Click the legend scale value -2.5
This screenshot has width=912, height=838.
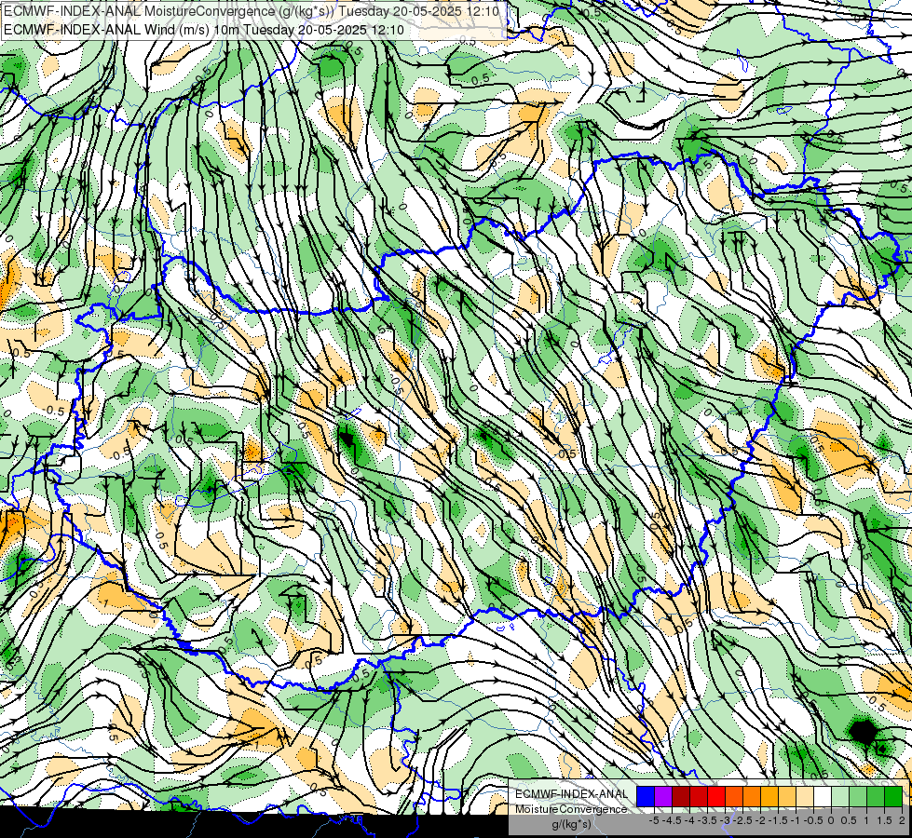pyautogui.click(x=742, y=820)
